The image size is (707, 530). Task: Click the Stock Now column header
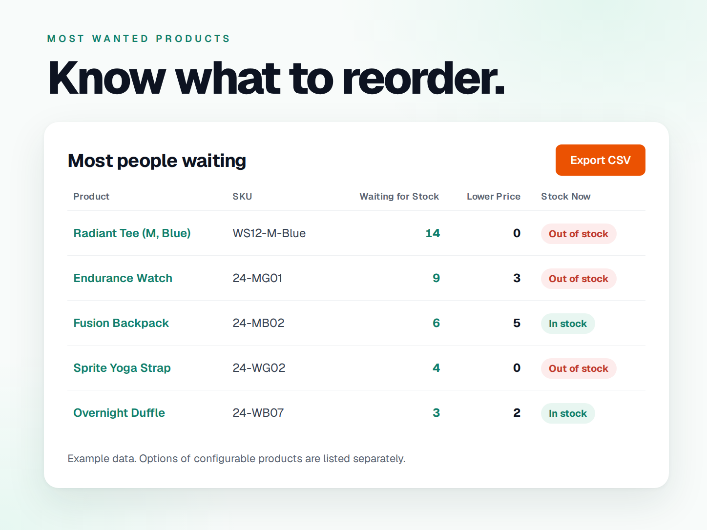[565, 196]
